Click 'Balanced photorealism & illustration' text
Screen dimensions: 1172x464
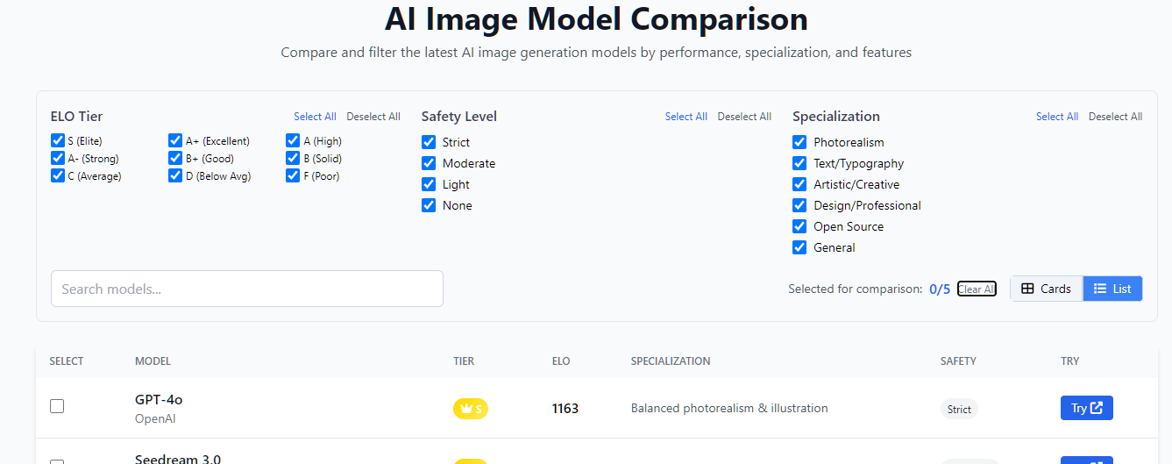729,408
